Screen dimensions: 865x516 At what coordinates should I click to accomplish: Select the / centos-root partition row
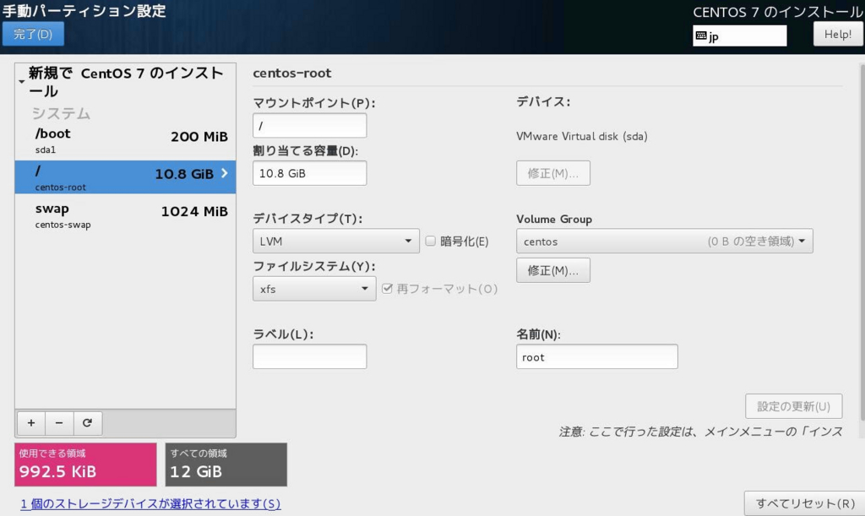coord(125,177)
